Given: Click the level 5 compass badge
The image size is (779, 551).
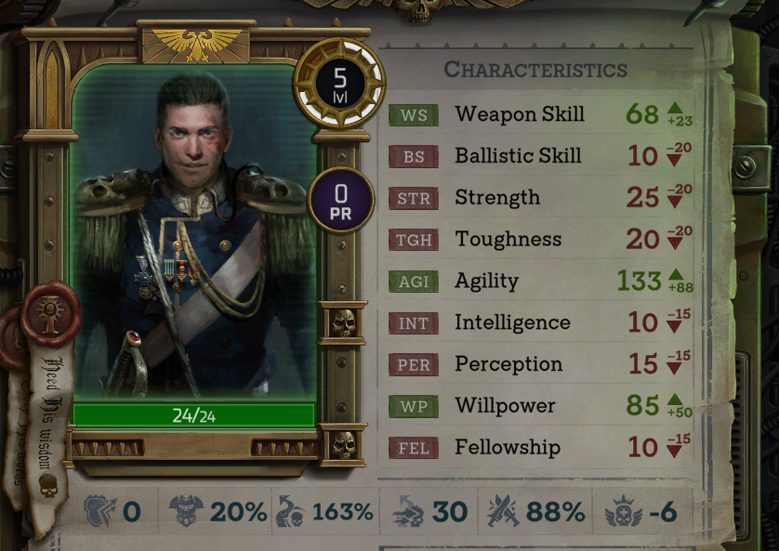Looking at the screenshot, I should coord(340,84).
